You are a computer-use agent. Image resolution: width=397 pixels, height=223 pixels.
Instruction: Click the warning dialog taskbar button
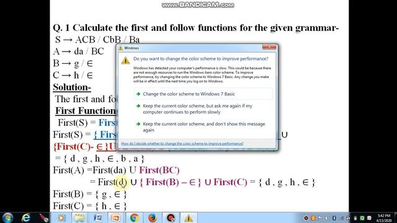[x=189, y=218]
